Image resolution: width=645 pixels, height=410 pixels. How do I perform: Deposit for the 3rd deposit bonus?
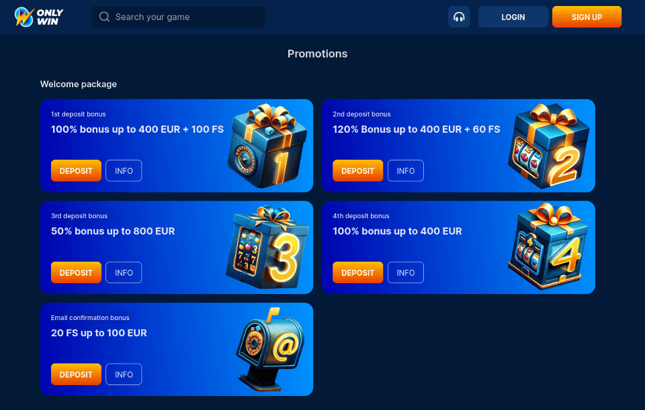76,272
